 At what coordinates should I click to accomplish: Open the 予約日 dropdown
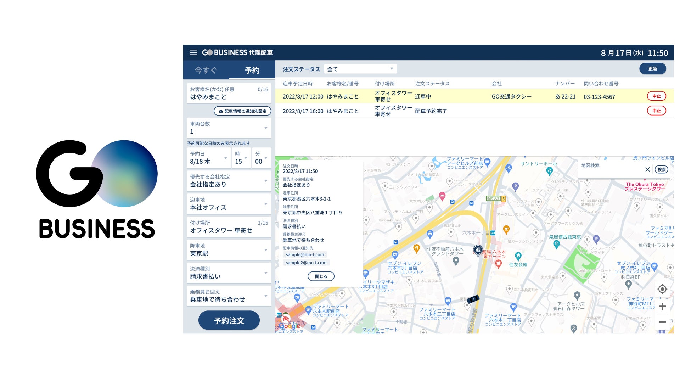(209, 158)
